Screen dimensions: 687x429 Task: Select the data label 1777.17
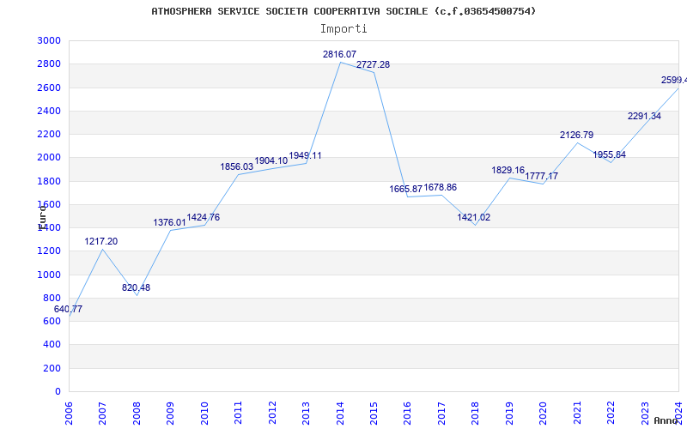coord(542,177)
